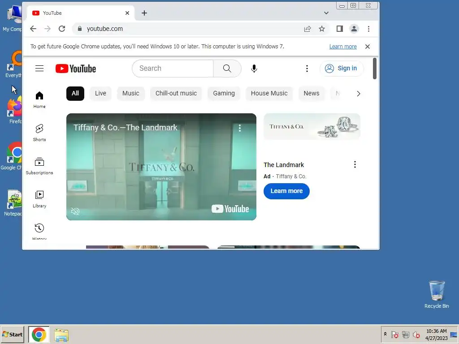The width and height of the screenshot is (459, 344).
Task: Unmute the Tiffany ad video
Action: click(75, 211)
